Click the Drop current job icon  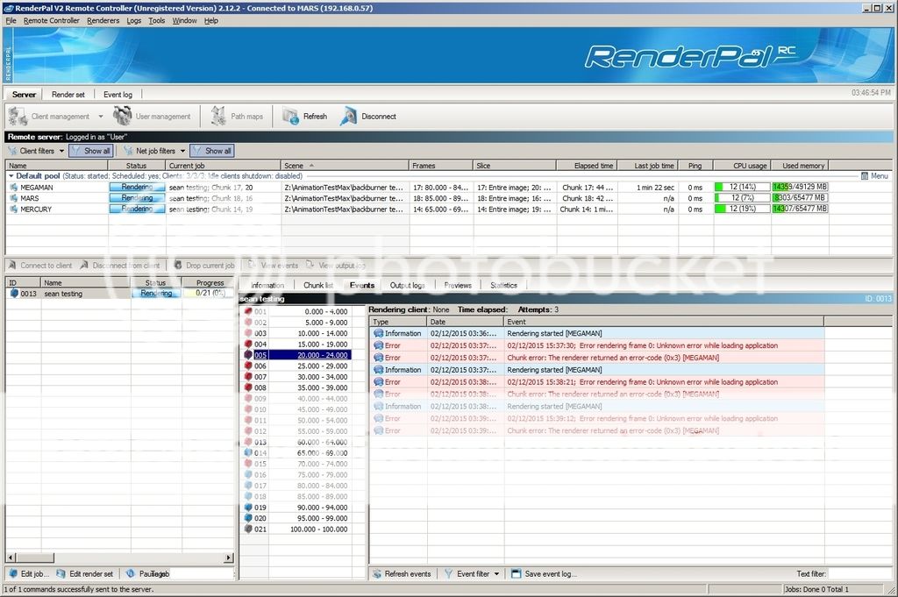tap(178, 265)
